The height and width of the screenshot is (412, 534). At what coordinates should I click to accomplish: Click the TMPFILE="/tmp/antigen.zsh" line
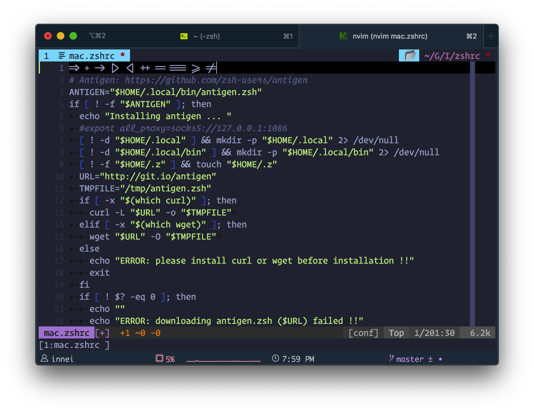(x=145, y=189)
